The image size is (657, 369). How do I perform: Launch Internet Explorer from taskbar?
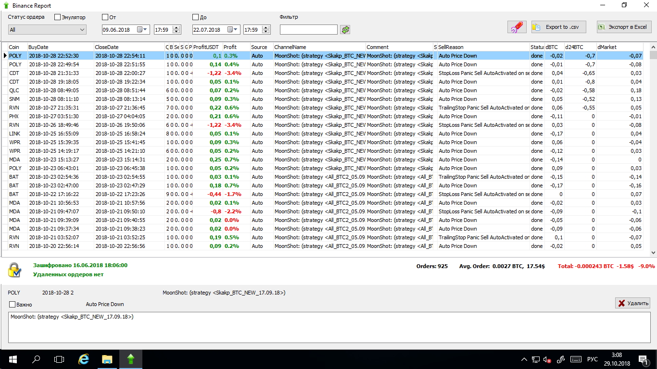(84, 359)
